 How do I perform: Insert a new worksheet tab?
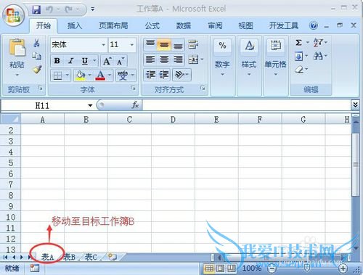113,257
